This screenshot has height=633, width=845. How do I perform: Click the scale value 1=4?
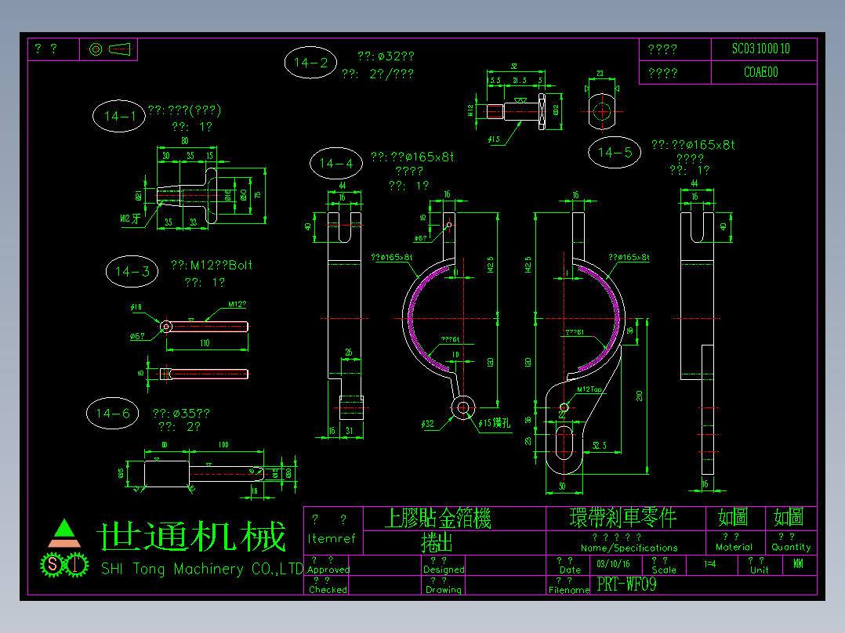pos(709,564)
